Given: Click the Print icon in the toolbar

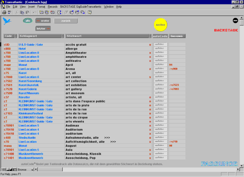Looking at the screenshot, I should click(x=4, y=12).
